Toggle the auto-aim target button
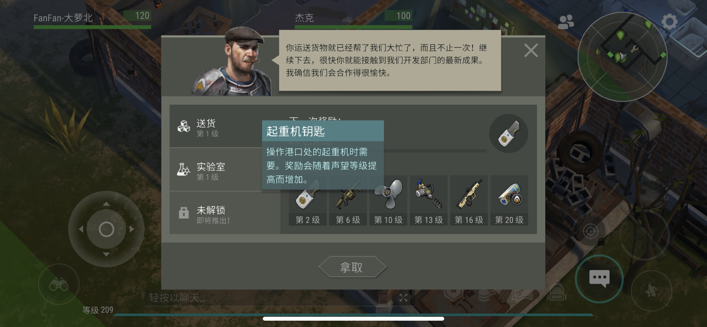Viewport: 707px width, 327px height. (x=591, y=231)
